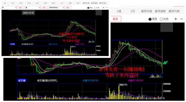The height and width of the screenshot is (102, 186).
Task: Click the 495773 peak label, front chart
Action: tap(73, 47)
